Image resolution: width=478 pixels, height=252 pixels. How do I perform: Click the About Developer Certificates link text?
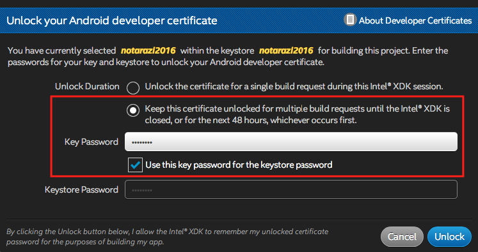tap(415, 20)
